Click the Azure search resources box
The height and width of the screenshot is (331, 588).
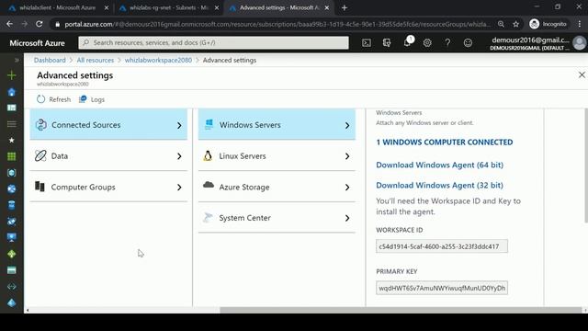(213, 43)
